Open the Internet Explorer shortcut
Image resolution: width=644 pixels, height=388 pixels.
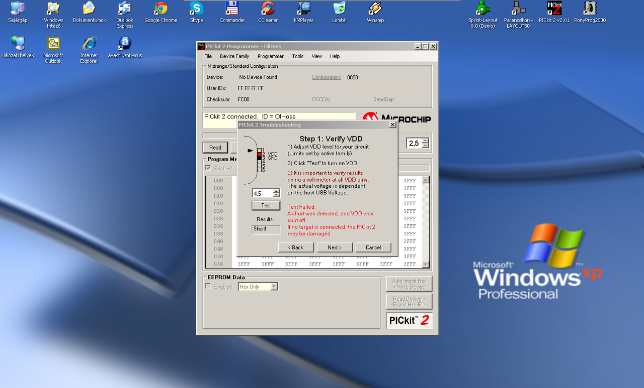click(89, 50)
